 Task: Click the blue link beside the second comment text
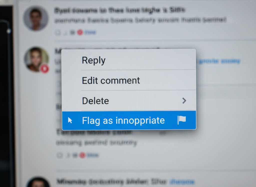(219, 61)
